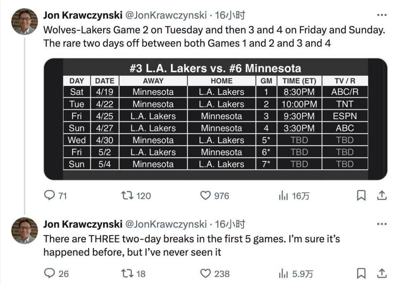The width and height of the screenshot is (396, 284).
Task: Like the tweet with 976 likes
Action: pyautogui.click(x=205, y=196)
